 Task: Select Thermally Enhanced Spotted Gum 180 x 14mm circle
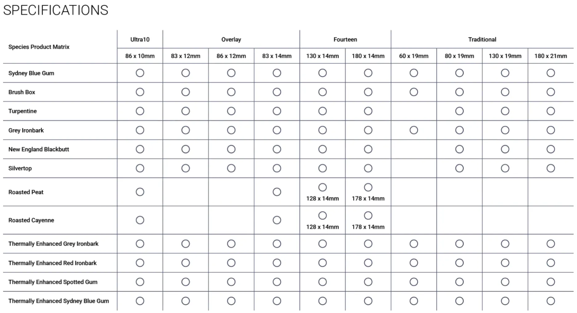point(368,282)
